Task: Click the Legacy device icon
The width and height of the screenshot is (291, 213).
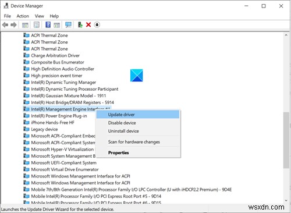Action: (x=26, y=129)
